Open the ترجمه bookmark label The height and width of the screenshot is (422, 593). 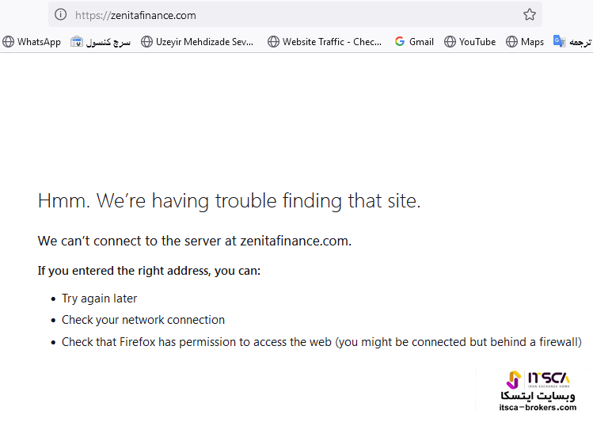(x=580, y=41)
